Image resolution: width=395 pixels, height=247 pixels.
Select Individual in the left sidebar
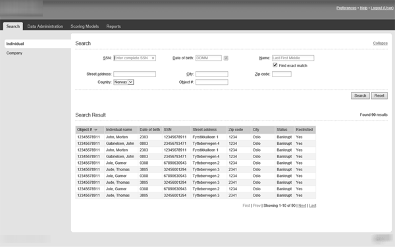[x=38, y=44]
